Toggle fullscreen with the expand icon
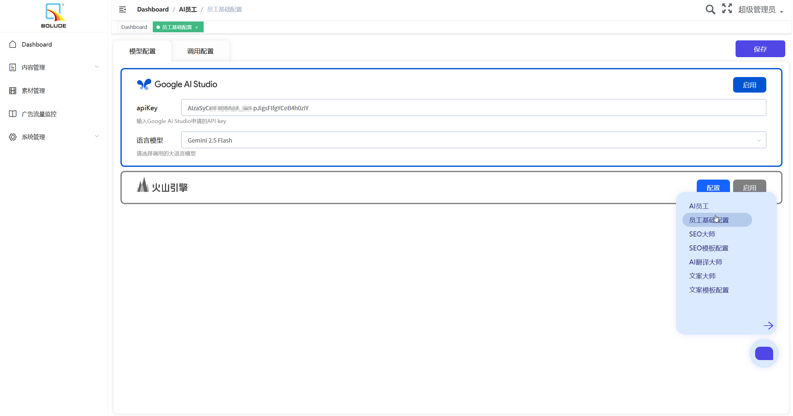Image resolution: width=793 pixels, height=416 pixels. (x=727, y=8)
